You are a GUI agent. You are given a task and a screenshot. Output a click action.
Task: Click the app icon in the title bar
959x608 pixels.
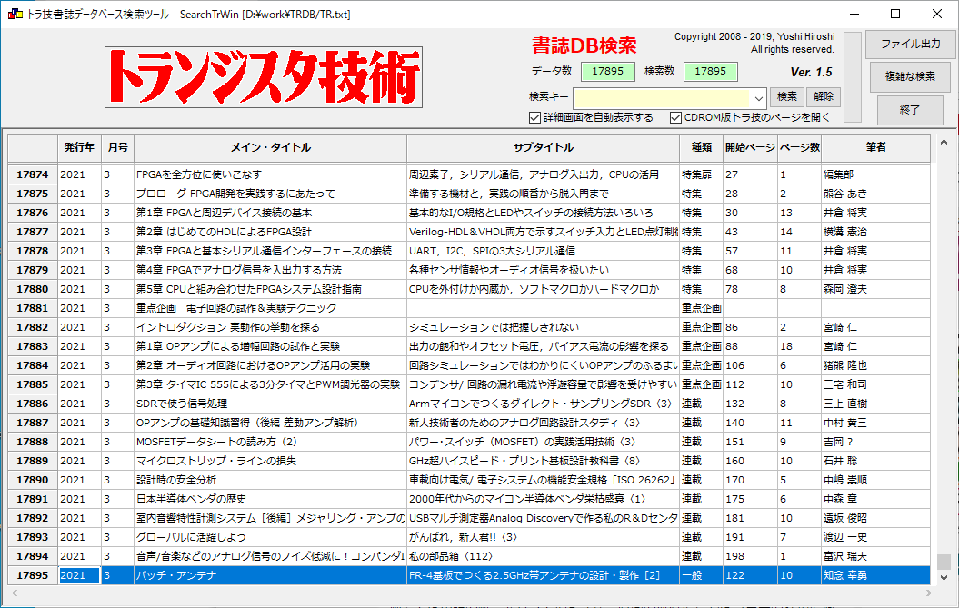[x=15, y=15]
